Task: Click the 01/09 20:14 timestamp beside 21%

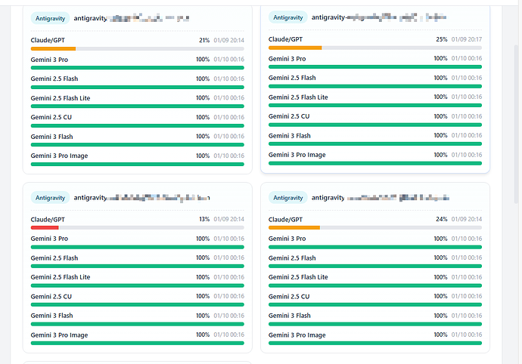Action: tap(229, 40)
